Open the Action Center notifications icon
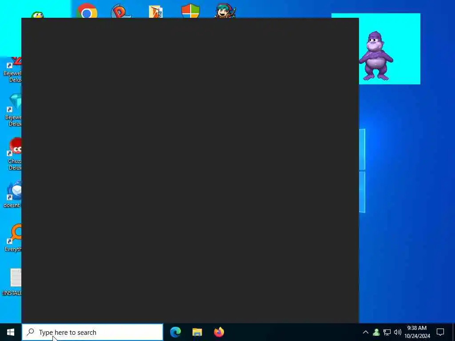Screen dimensions: 455x341 point(440,332)
